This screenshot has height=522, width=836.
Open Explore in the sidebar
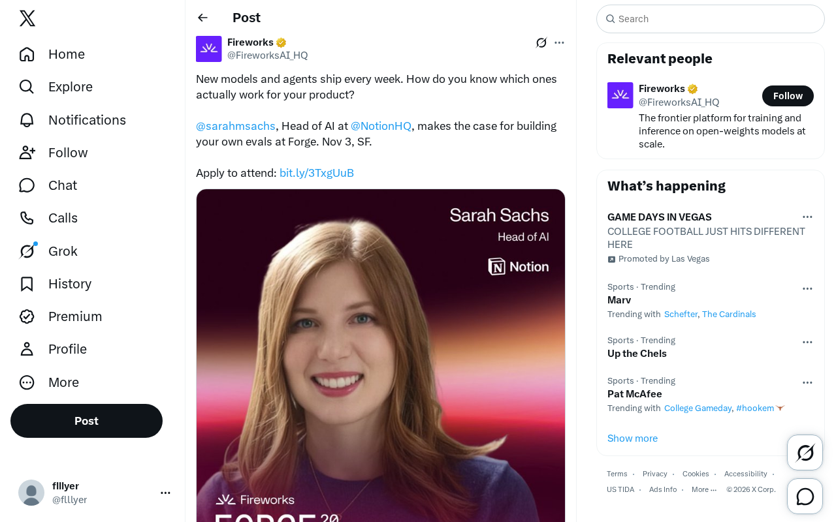[x=56, y=87]
